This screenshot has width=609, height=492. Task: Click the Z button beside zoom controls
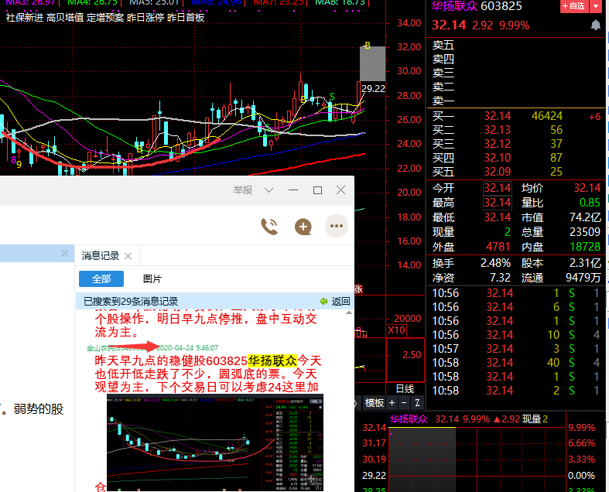pyautogui.click(x=418, y=403)
